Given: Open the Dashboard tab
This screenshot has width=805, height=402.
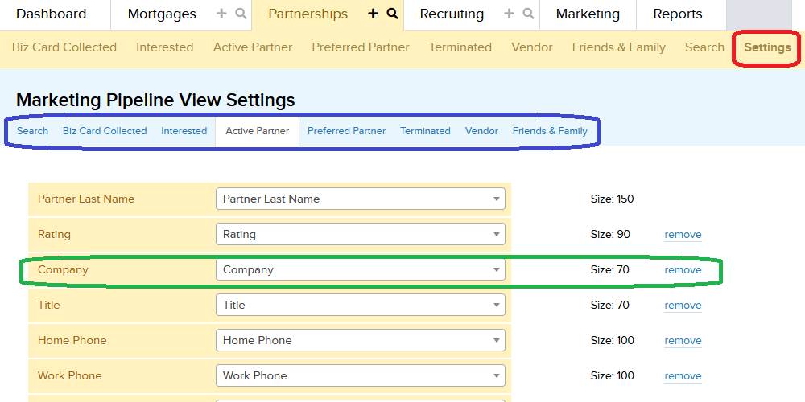Looking at the screenshot, I should point(52,14).
